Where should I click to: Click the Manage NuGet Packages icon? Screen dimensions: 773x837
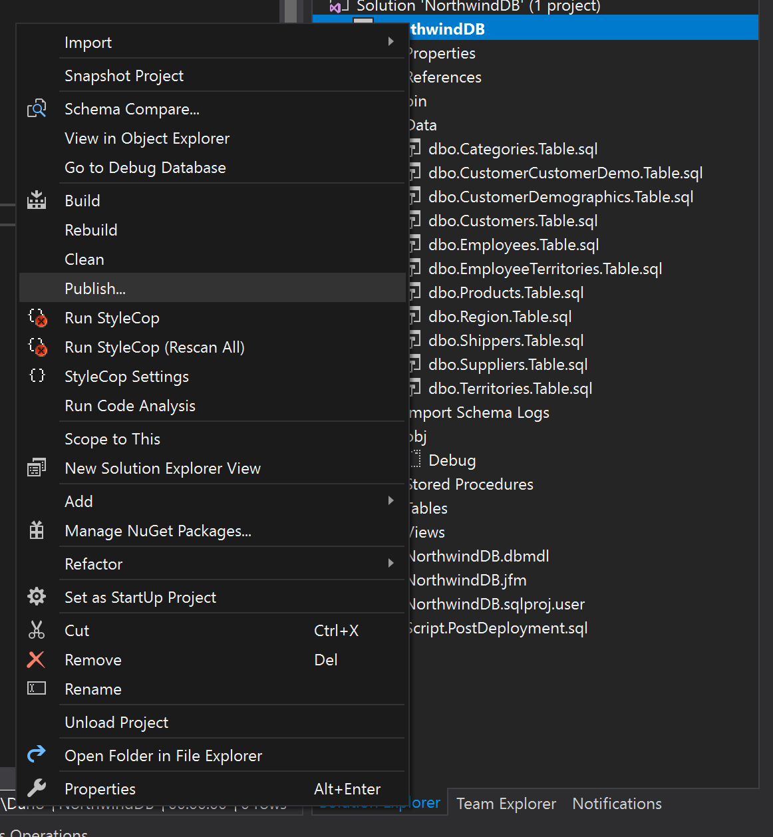[x=37, y=530]
